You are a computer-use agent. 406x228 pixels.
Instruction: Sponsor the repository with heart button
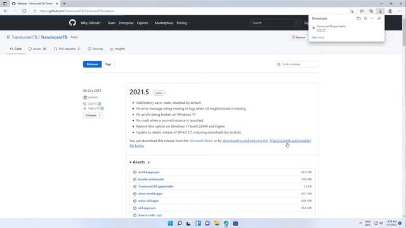pos(299,37)
